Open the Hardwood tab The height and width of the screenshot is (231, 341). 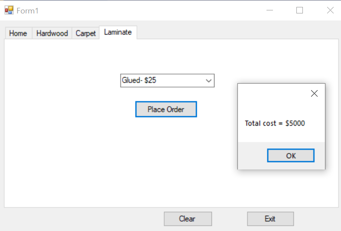click(52, 33)
